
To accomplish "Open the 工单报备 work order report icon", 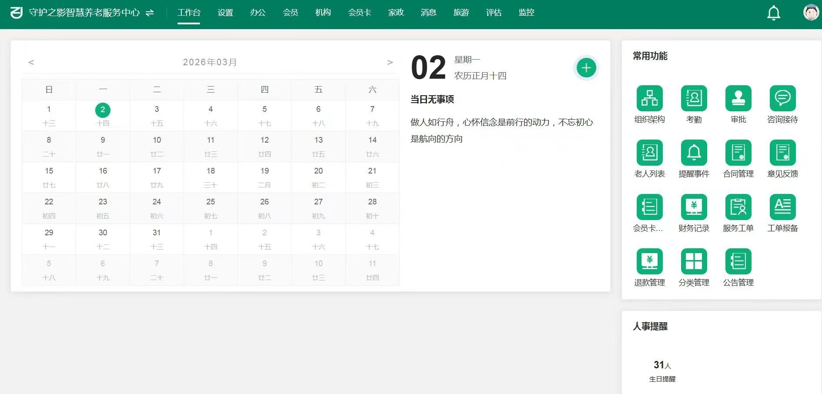I will click(782, 207).
